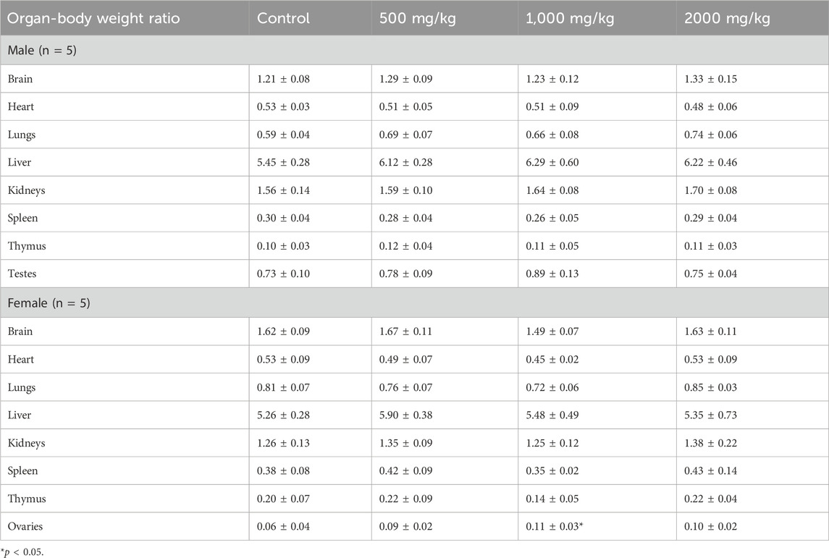The height and width of the screenshot is (558, 829).
Task: Select the "Control" column header
Action: point(283,18)
